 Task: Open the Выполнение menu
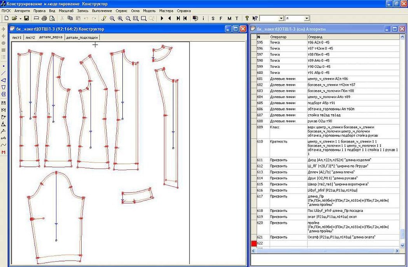[x=102, y=11]
